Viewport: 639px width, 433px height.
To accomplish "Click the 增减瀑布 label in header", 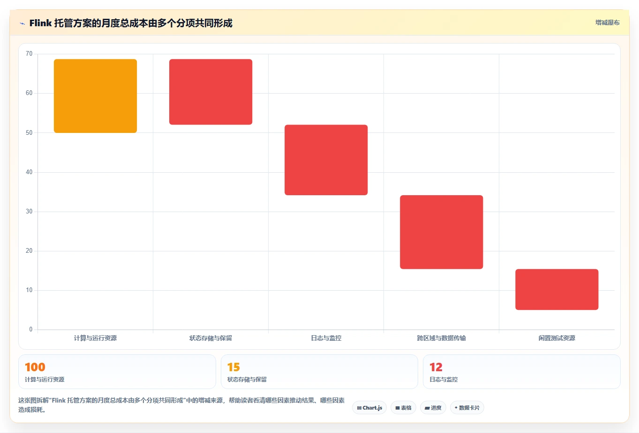I will pos(607,22).
